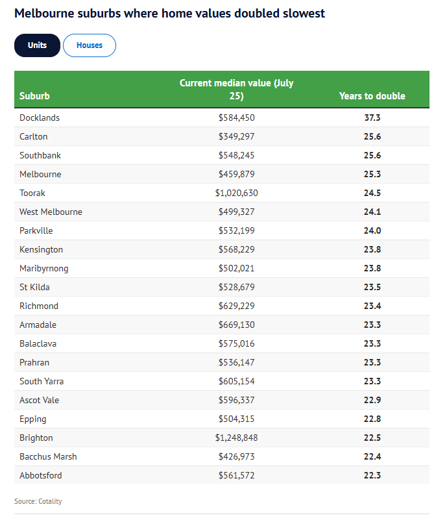Viewport: 436px width, 520px height.
Task: Click Brighton's $1,248,848 median value
Action: click(x=236, y=438)
